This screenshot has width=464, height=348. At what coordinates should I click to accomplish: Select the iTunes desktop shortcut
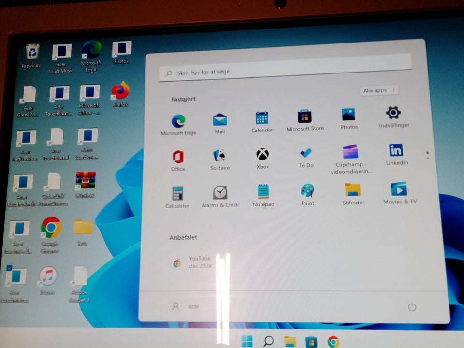pos(48,280)
